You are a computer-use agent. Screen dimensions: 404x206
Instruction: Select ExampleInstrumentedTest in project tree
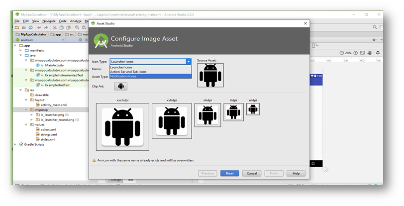point(64,75)
